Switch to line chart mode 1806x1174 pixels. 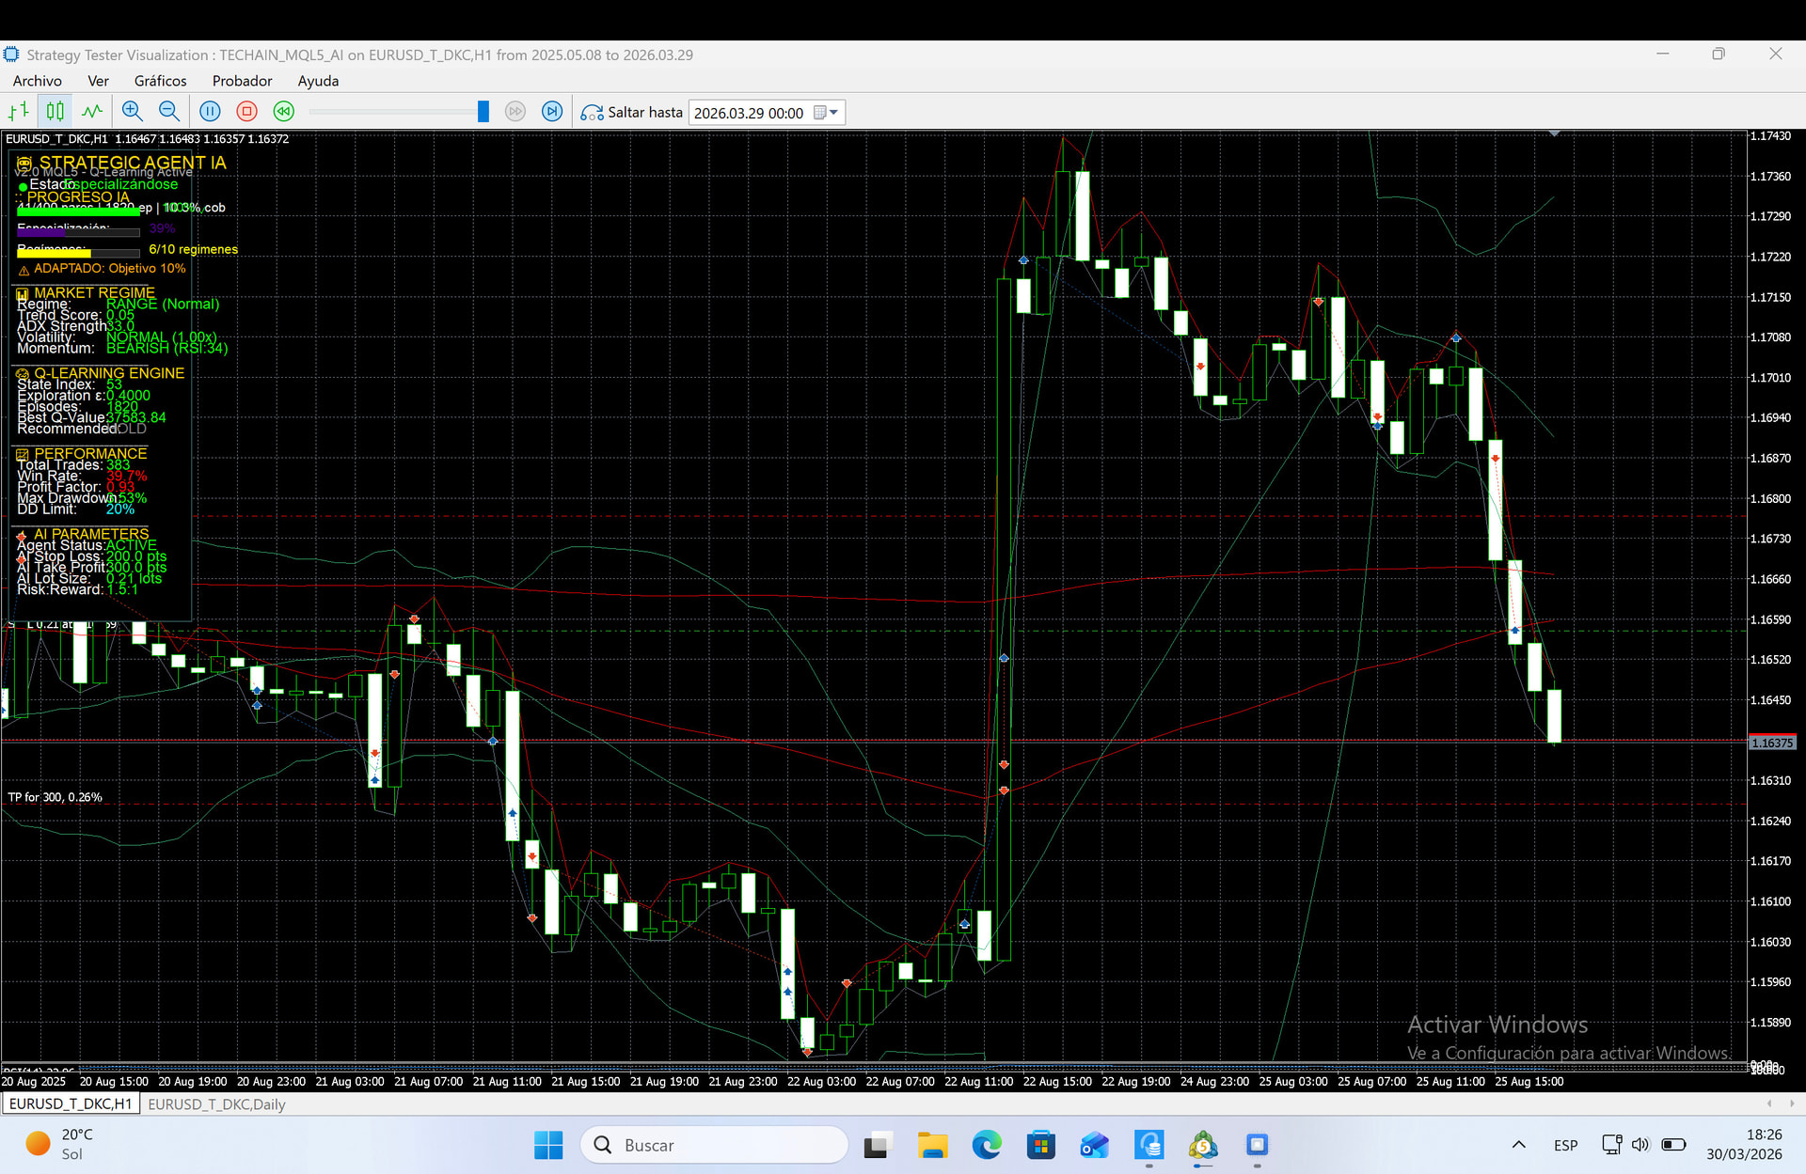coord(92,112)
